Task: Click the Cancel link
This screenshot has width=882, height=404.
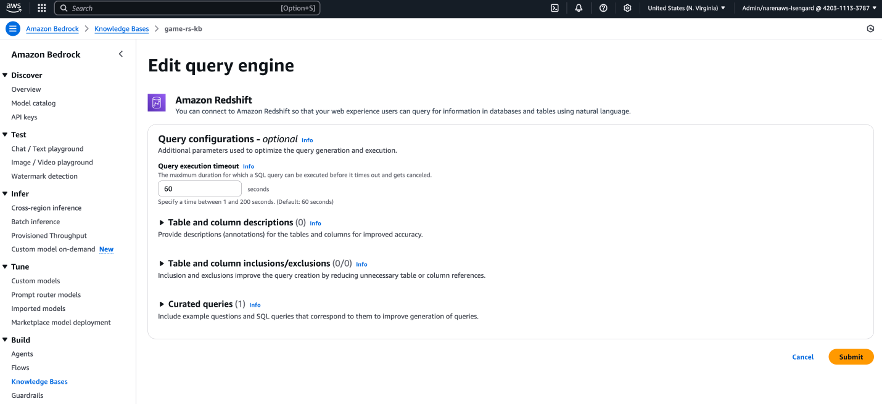Action: tap(802, 357)
